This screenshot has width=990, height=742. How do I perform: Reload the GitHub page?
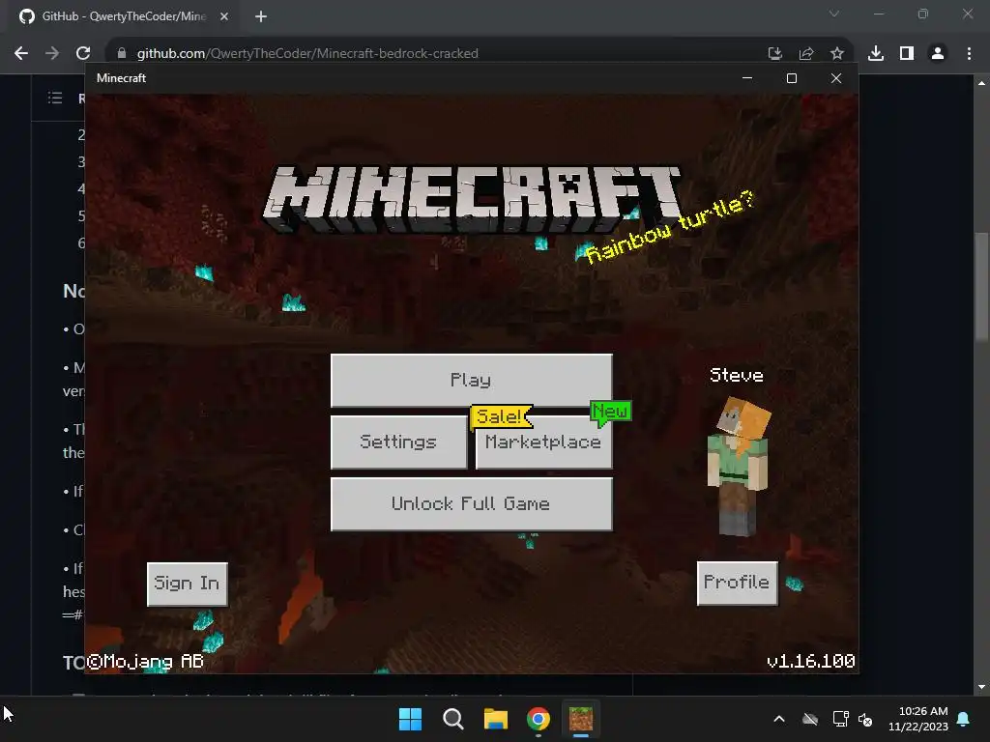[83, 53]
